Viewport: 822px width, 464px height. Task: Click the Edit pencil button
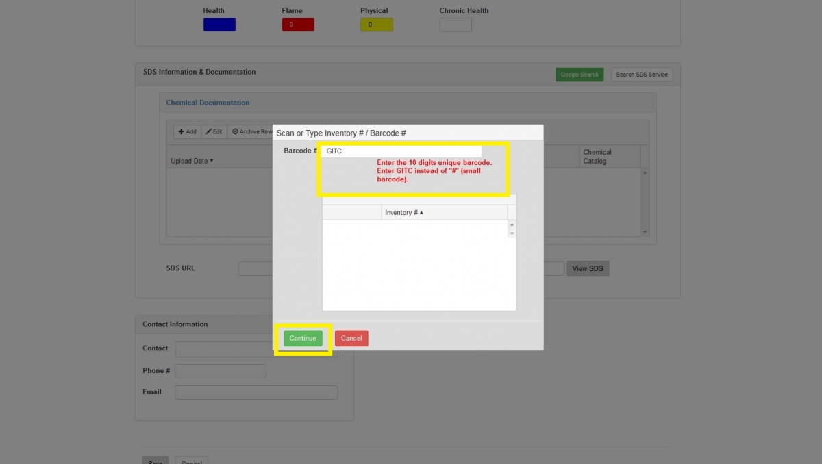pyautogui.click(x=214, y=131)
